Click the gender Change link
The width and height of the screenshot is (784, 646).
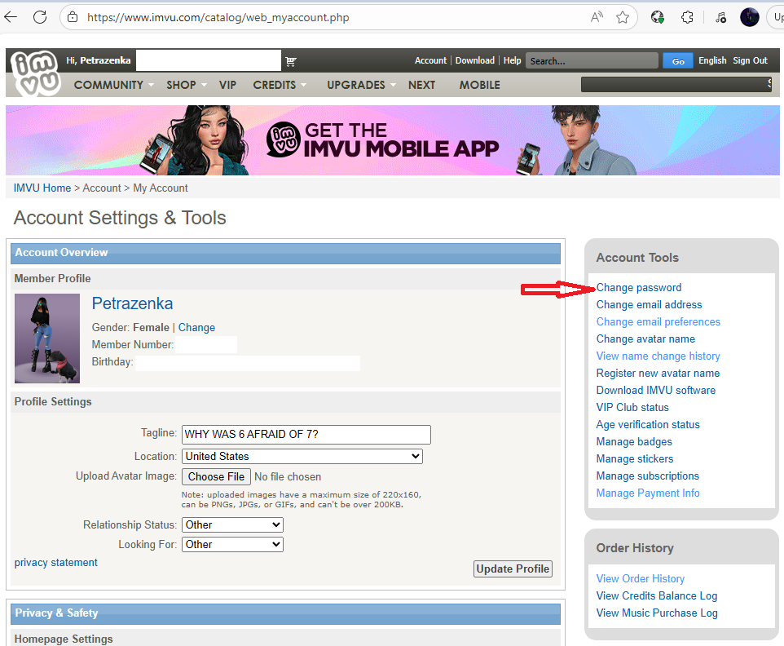[x=196, y=327]
